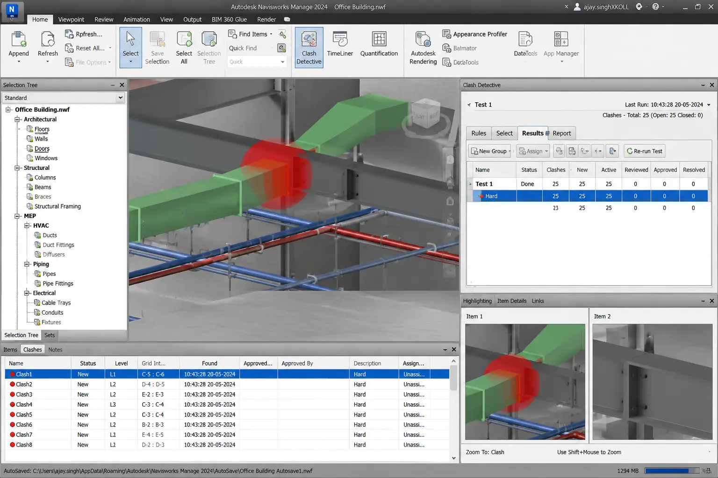718x478 pixels.
Task: Click the Quick Find search icon
Action: coord(281,48)
